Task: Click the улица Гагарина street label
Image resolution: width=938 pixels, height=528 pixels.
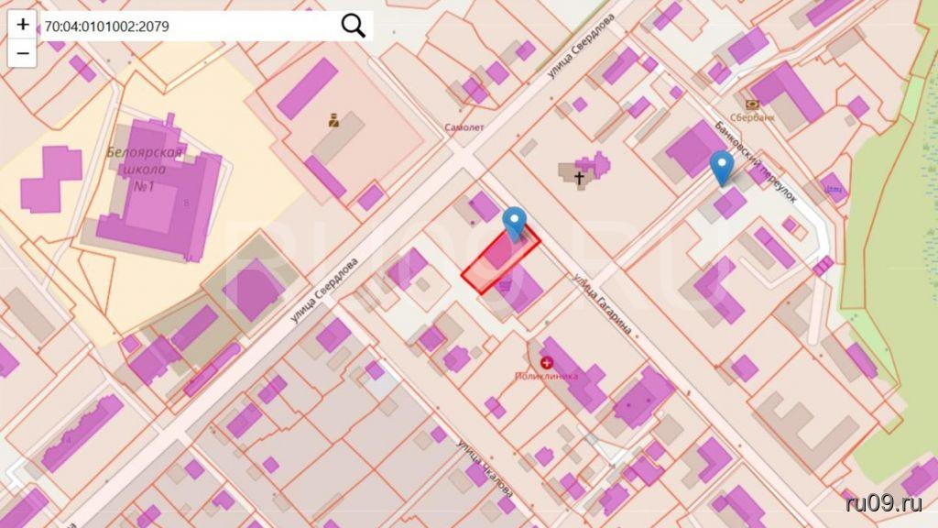Action: 603,306
